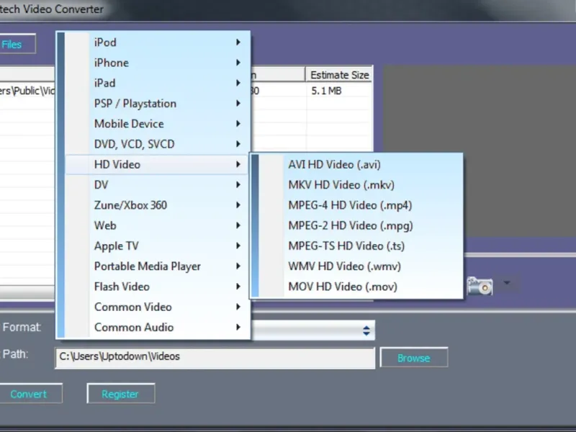Screen dimensions: 576x432
Task: Choose MOV HD Video (.mov)
Action: point(361,287)
